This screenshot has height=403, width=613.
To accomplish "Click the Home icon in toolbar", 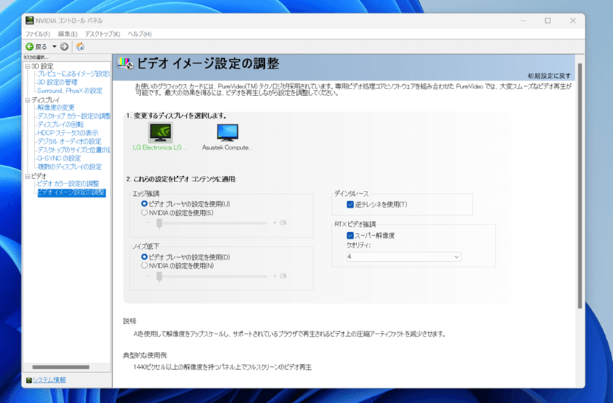I will 80,46.
